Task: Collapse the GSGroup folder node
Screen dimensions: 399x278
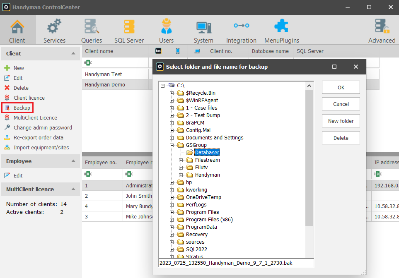Action: [x=172, y=145]
